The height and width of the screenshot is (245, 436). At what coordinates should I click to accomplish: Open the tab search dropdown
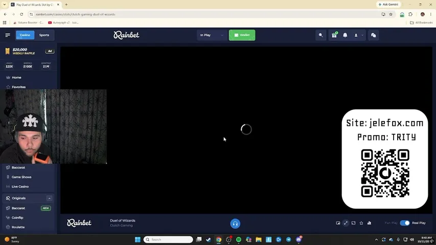(x=5, y=5)
